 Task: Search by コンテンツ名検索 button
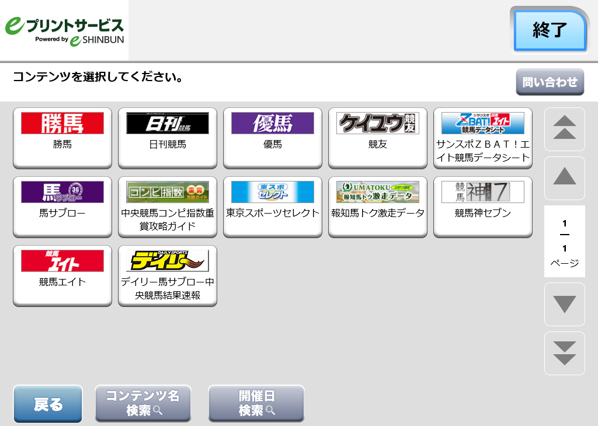coord(143,403)
